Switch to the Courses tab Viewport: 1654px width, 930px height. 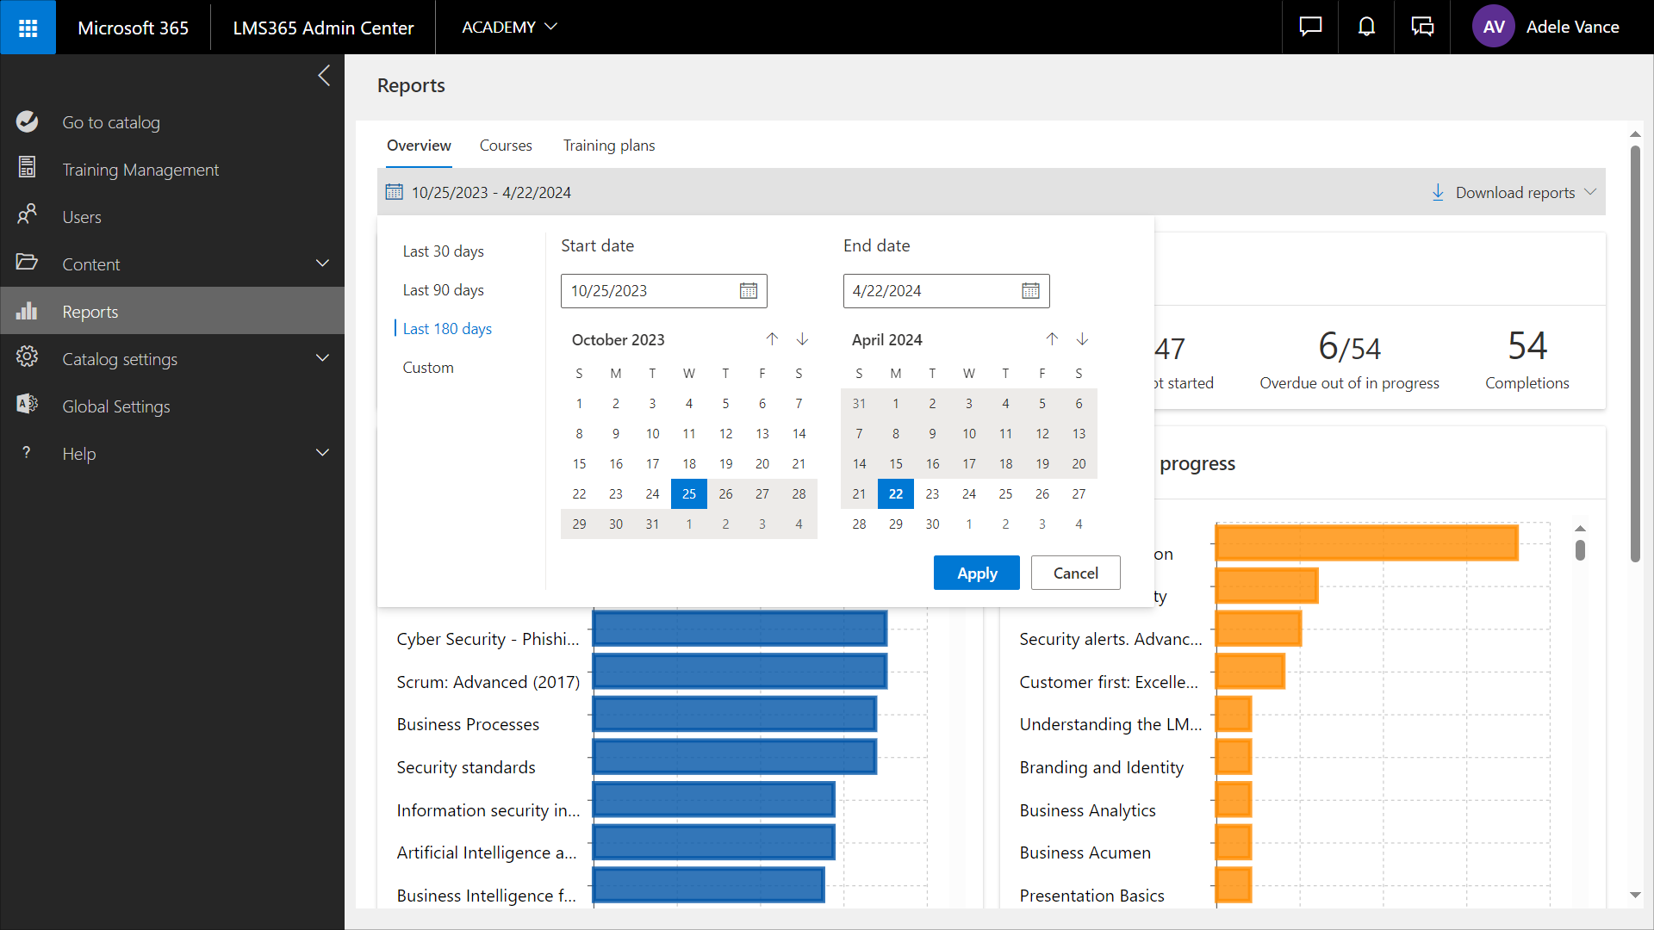[x=506, y=146]
